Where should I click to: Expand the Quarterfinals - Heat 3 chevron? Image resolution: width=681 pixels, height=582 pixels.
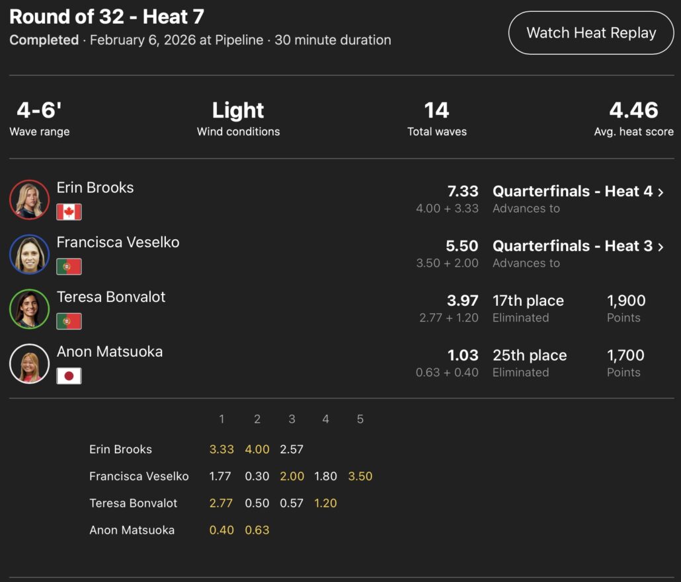point(661,246)
